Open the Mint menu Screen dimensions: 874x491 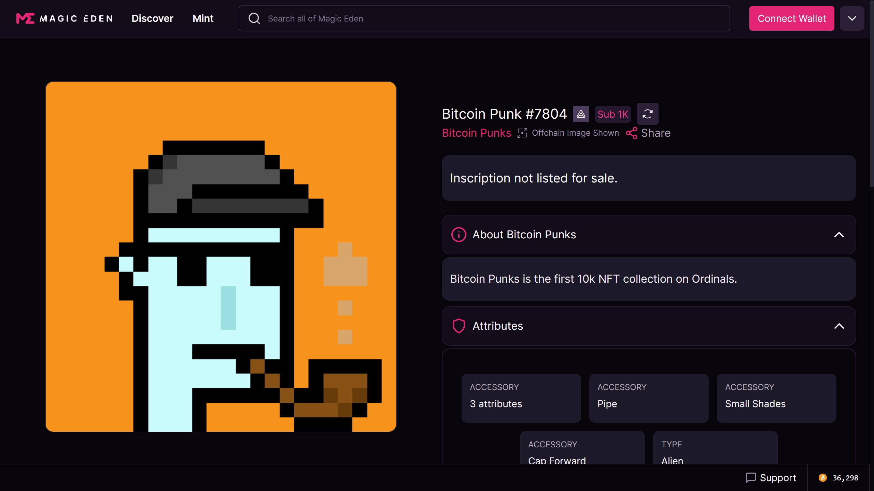203,18
